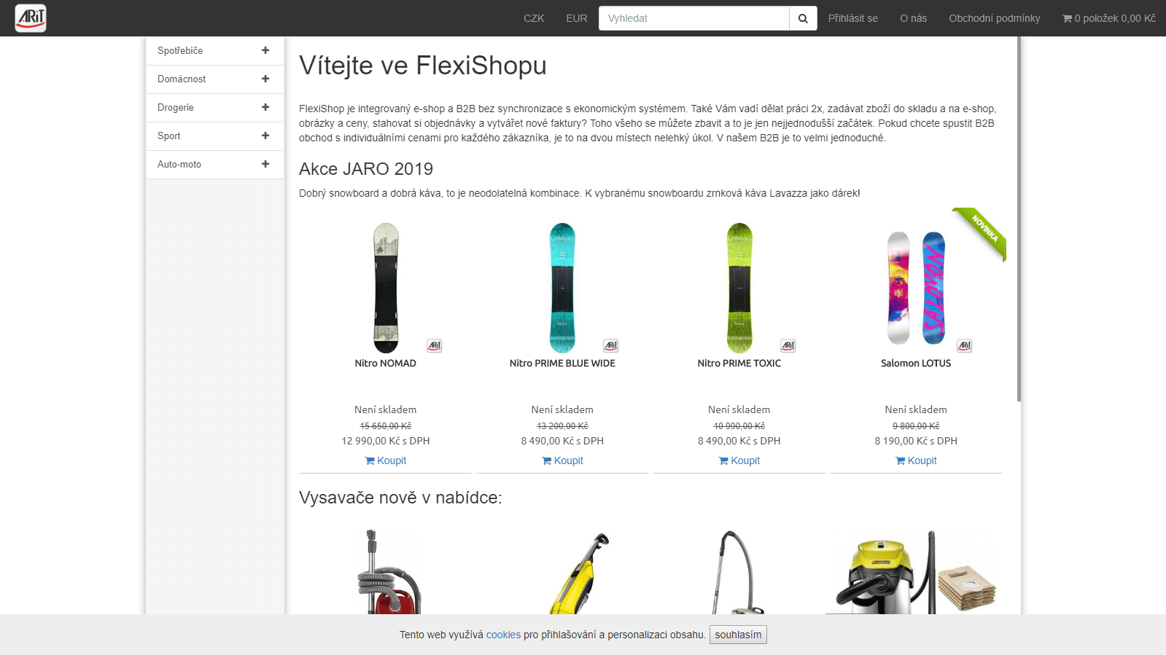The image size is (1166, 655).
Task: Click the ARiT badge on Nitro PRIME BLUE WIDE
Action: tap(611, 345)
